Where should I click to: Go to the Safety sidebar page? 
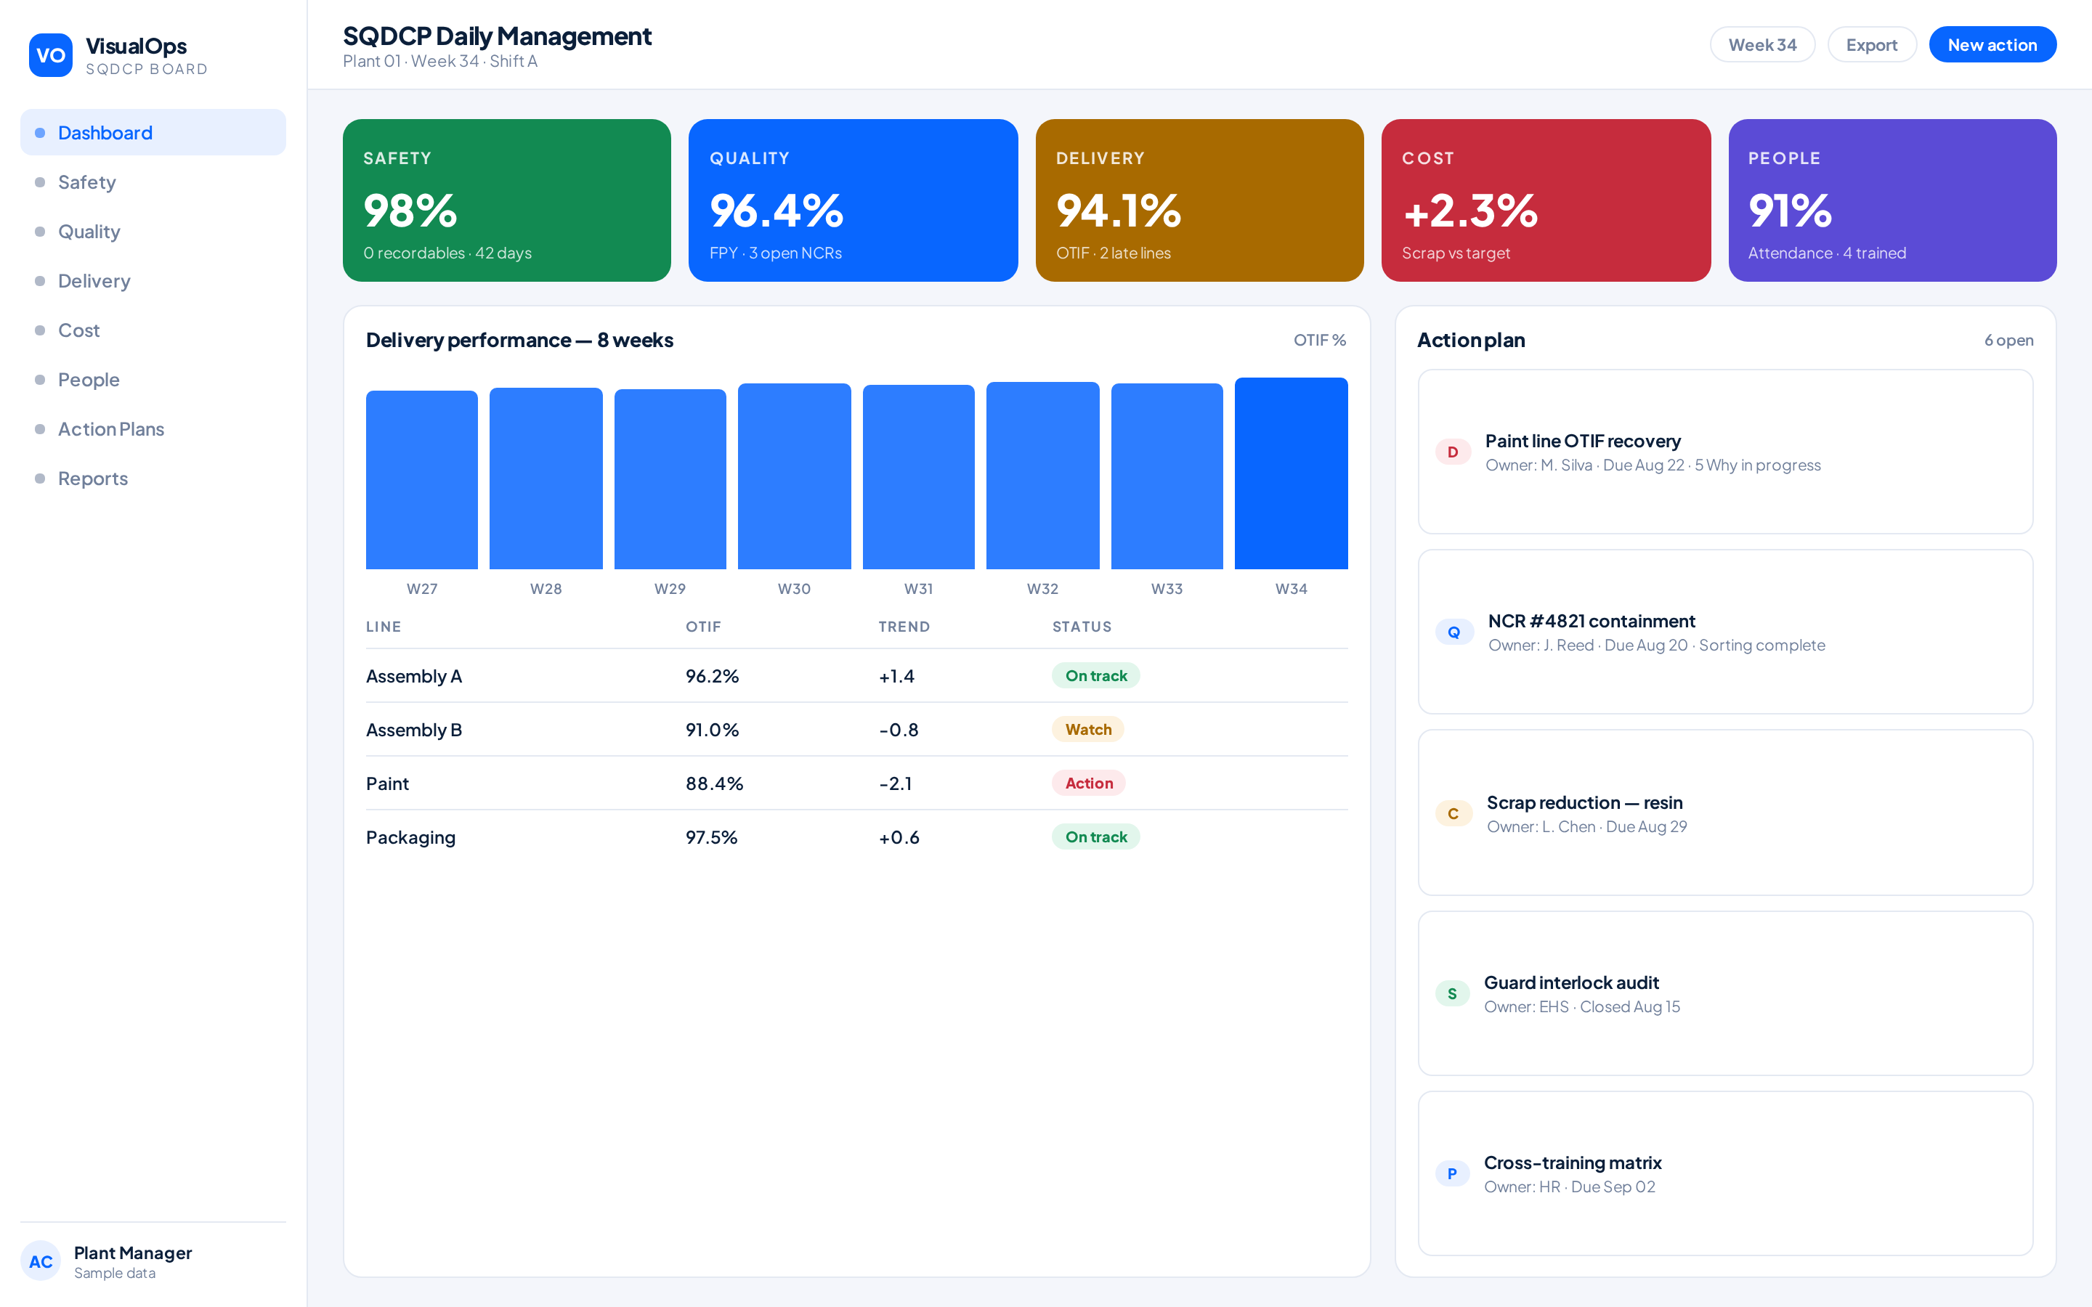(153, 182)
